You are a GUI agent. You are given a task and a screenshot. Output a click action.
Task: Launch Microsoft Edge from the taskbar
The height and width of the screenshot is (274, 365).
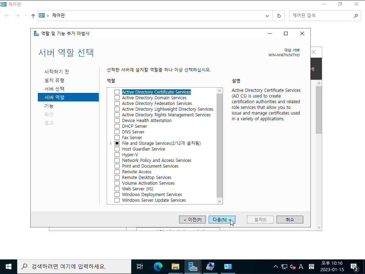click(x=158, y=267)
